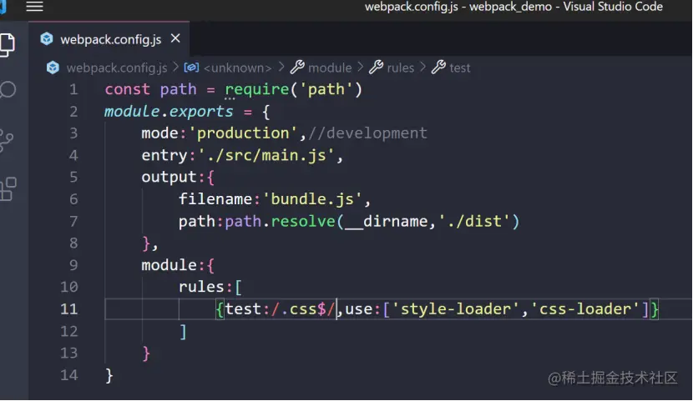Click line number 1 in the gutter

pos(73,89)
